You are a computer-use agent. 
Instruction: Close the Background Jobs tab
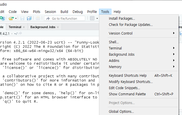58,27
